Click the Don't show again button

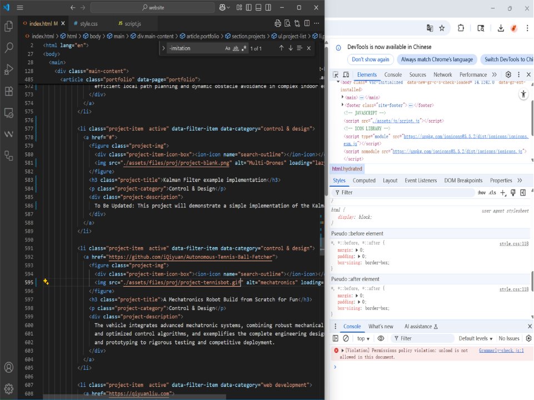[x=371, y=59]
